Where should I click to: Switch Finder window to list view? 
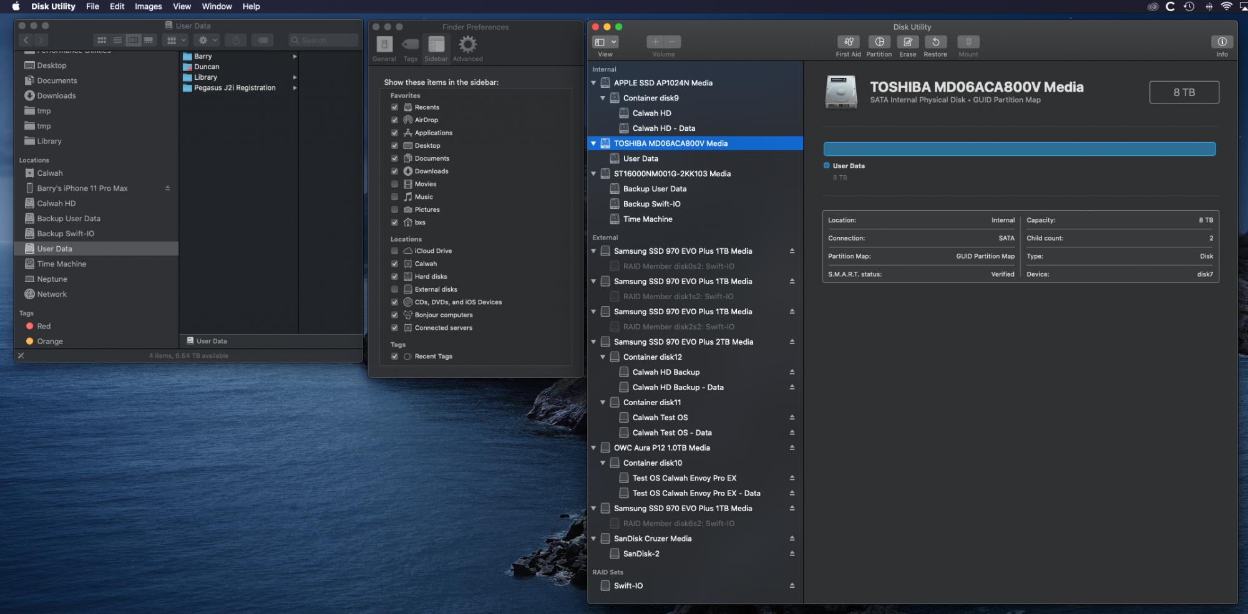pyautogui.click(x=117, y=40)
